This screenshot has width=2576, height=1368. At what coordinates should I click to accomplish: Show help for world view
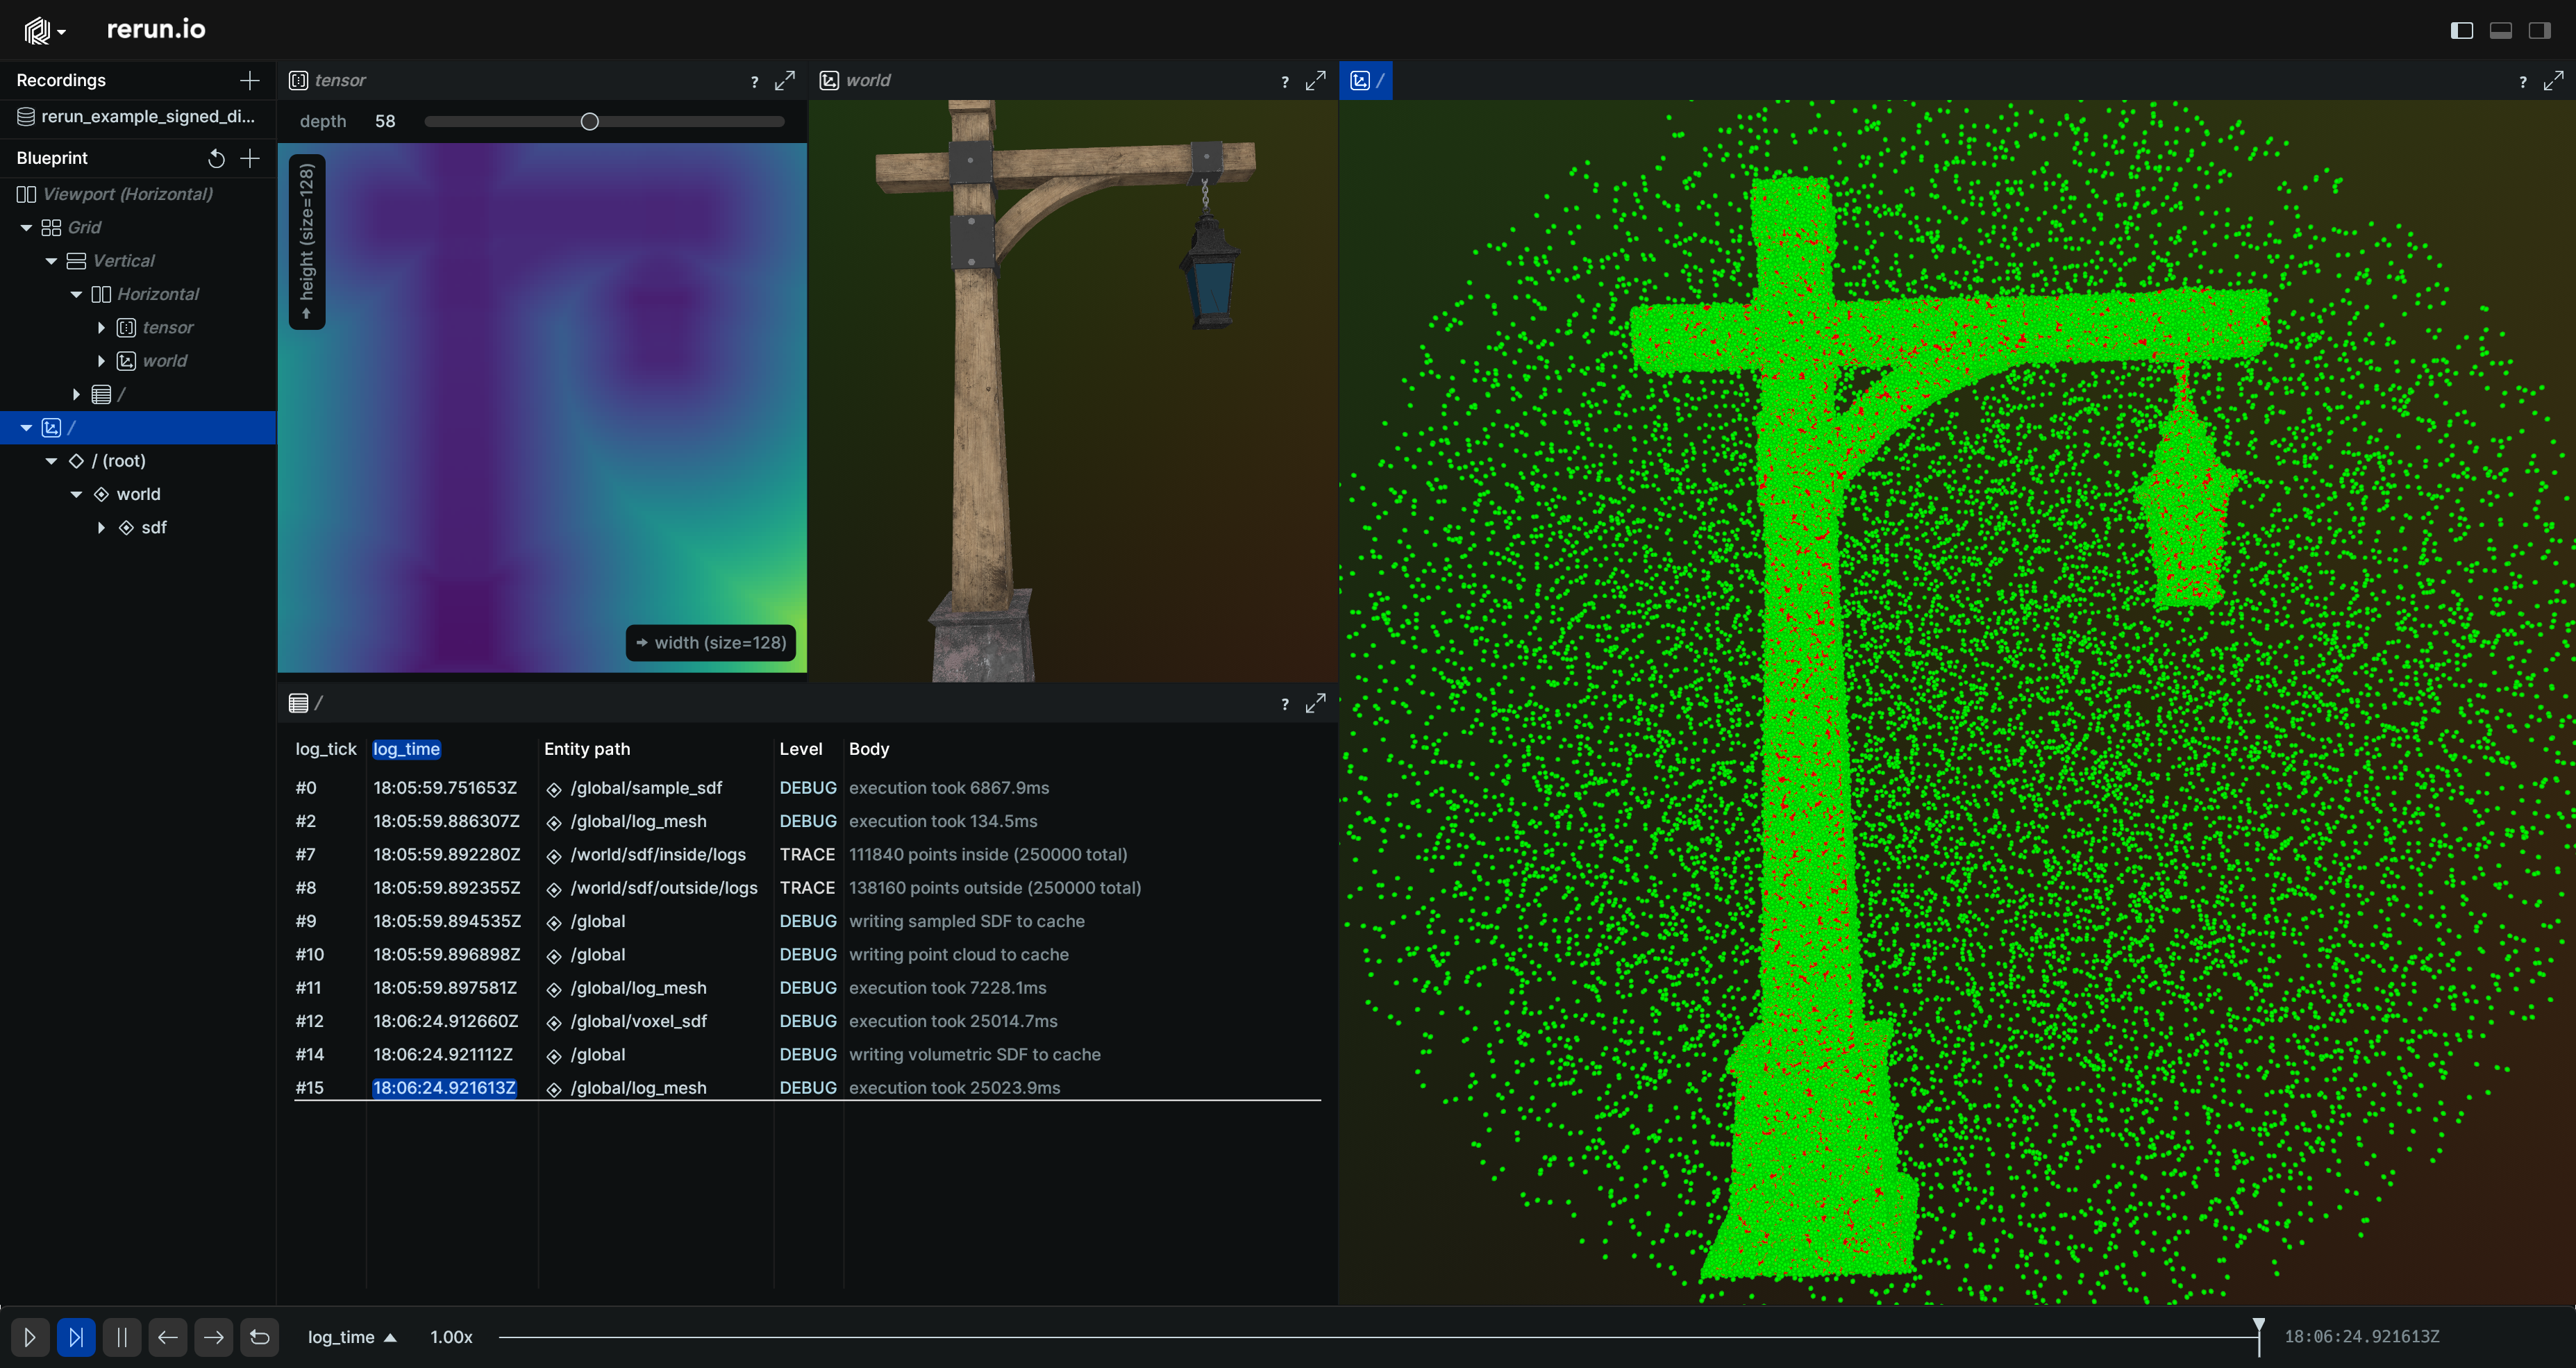1285,82
